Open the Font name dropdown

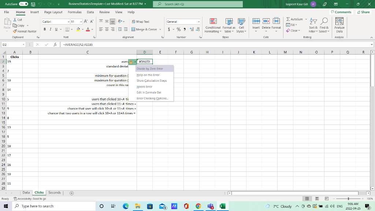pos(68,22)
